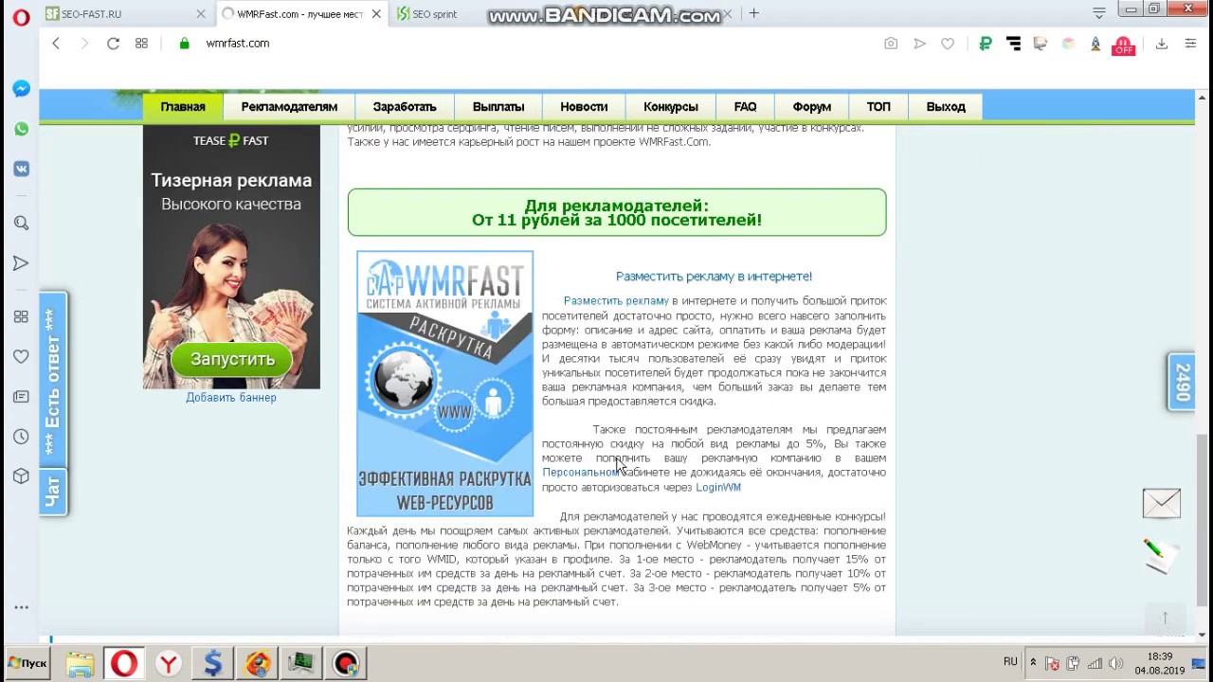Open the Форум menu item

812,107
